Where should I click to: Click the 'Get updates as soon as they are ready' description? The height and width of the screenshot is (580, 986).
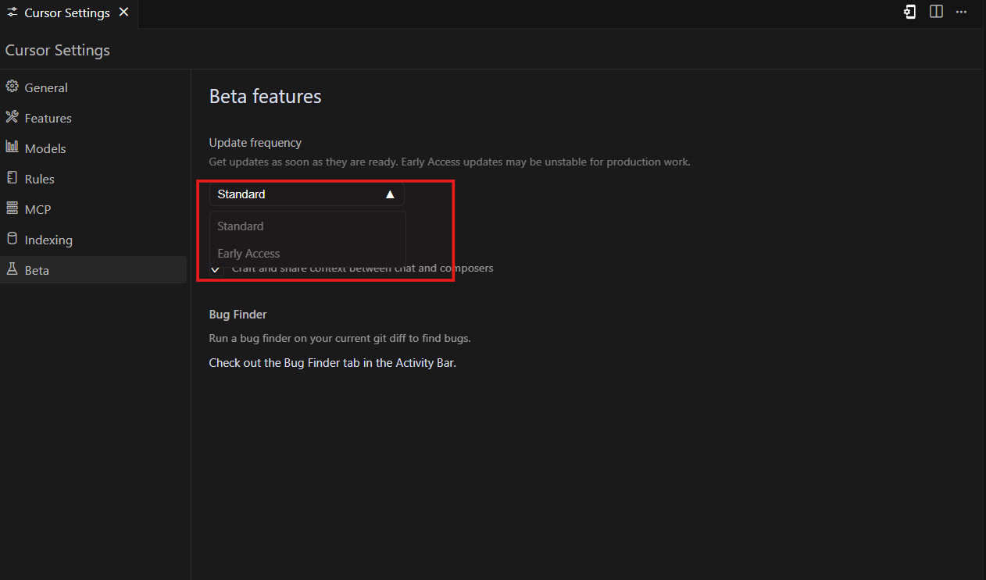pyautogui.click(x=449, y=162)
